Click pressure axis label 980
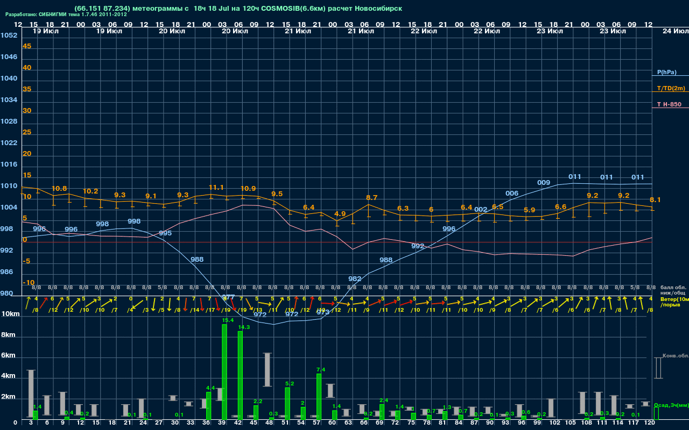This screenshot has height=430, width=689. (x=6, y=293)
